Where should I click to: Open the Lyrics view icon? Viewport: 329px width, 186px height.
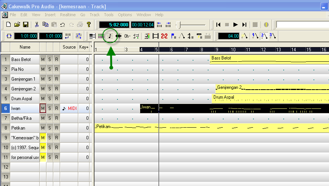pyautogui.click(x=127, y=36)
